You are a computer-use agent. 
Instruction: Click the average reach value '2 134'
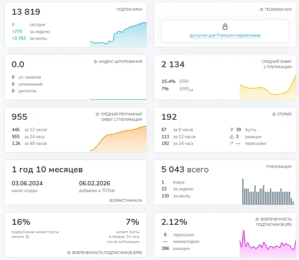[x=173, y=64]
